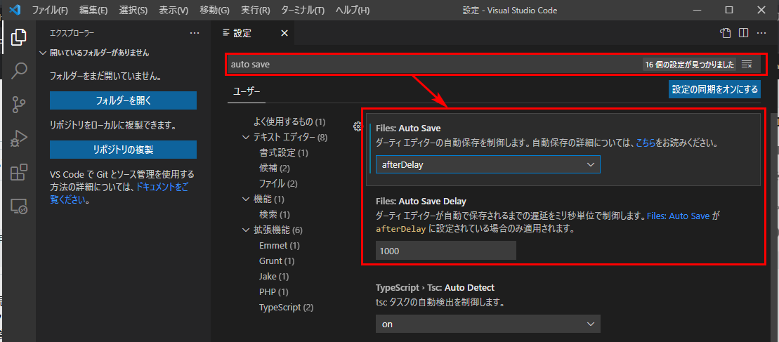Open the 移動(G) menu
Image resolution: width=779 pixels, height=342 pixels.
pos(214,10)
